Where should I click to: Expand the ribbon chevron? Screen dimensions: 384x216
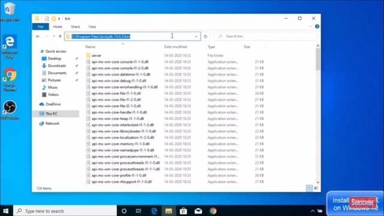[x=311, y=26]
